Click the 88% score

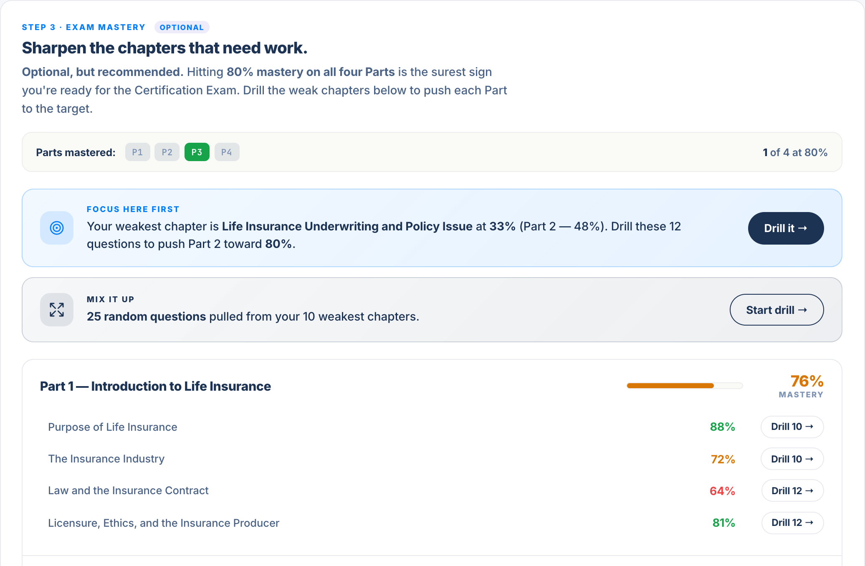pos(722,427)
